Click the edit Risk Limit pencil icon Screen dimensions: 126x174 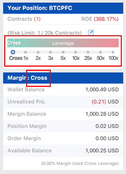(91, 32)
